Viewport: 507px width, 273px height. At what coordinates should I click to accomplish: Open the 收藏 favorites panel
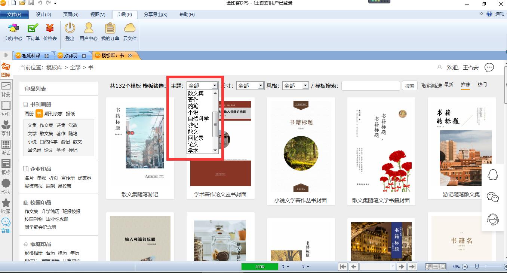6,206
